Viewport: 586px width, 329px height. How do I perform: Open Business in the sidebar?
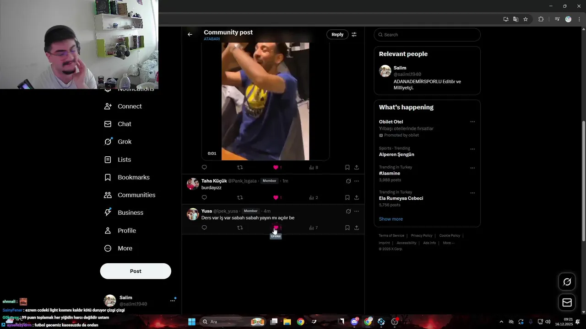pos(124,212)
